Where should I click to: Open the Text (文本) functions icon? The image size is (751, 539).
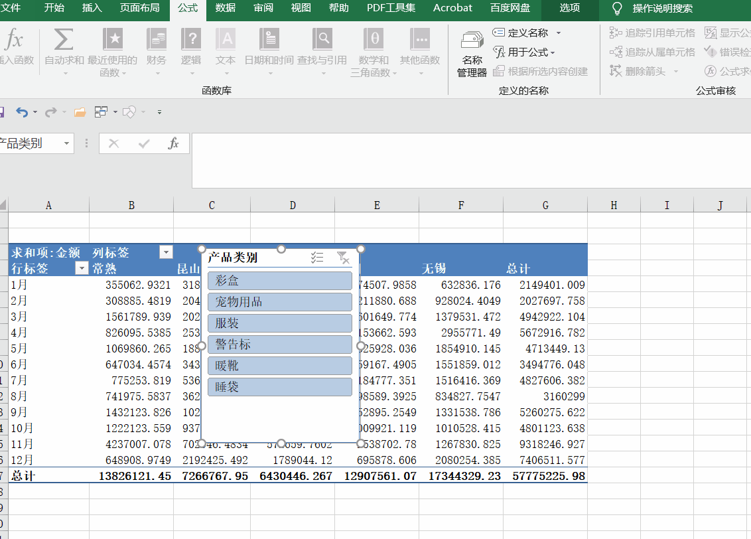pyautogui.click(x=226, y=39)
